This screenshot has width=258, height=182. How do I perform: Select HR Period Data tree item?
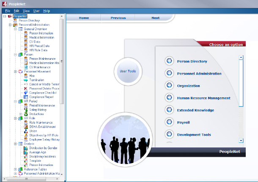39,46
